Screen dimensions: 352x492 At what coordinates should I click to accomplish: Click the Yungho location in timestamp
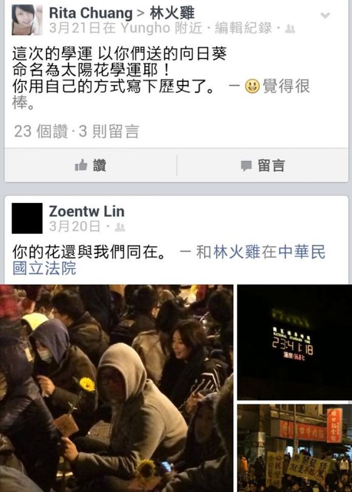point(146,28)
